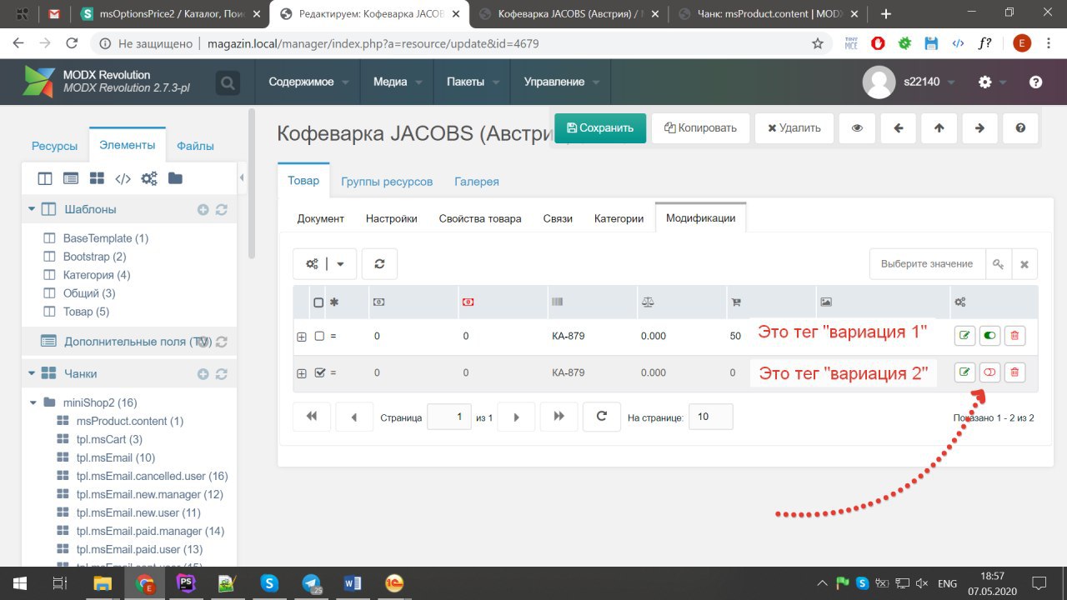Image resolution: width=1067 pixels, height=600 pixels.
Task: Check the select-all checkbox in grid header
Action: pos(318,302)
